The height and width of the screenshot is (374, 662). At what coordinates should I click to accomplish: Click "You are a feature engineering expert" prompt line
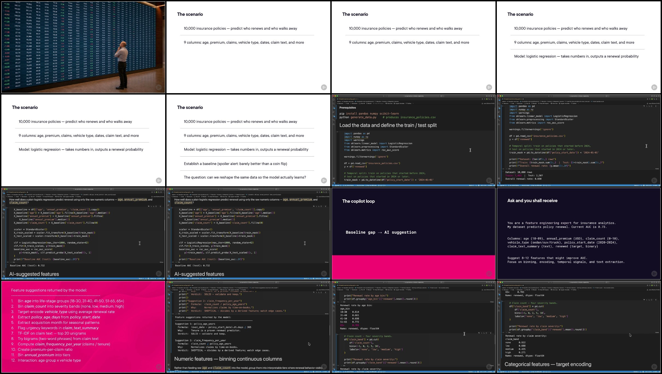tap(562, 223)
